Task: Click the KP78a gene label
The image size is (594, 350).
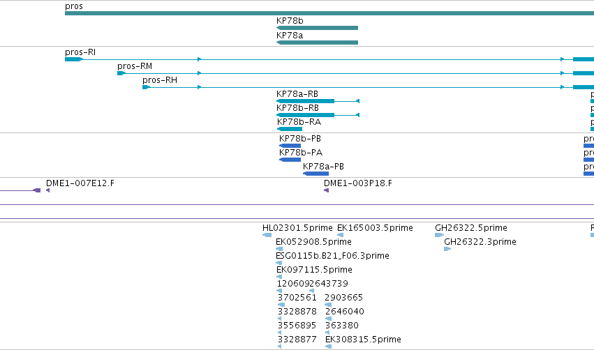Action: [290, 35]
